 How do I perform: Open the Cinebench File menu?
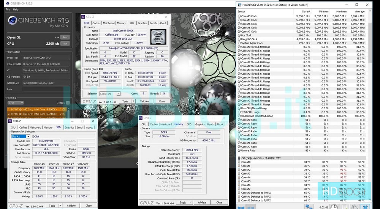pos(7,9)
